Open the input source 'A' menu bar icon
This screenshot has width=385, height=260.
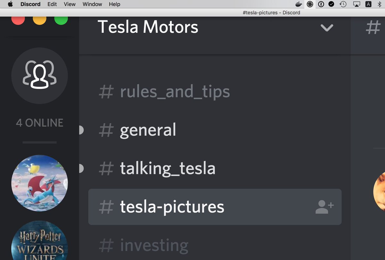(368, 4)
